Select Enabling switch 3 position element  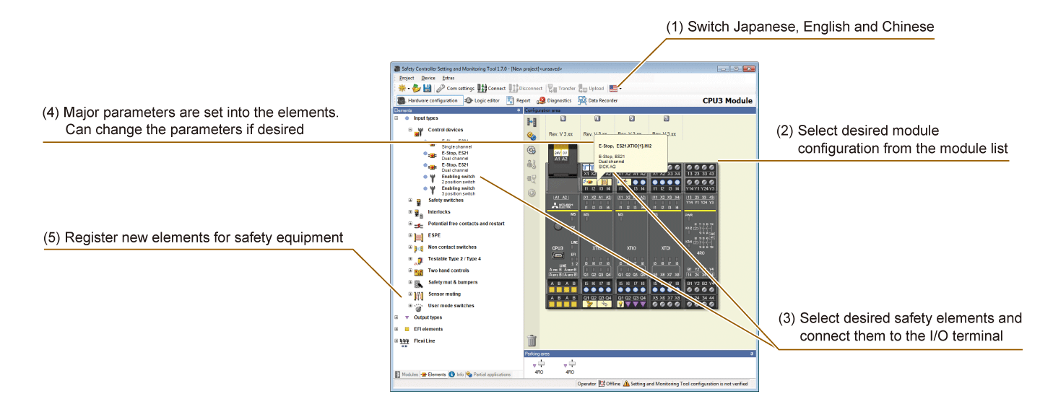[x=458, y=191]
